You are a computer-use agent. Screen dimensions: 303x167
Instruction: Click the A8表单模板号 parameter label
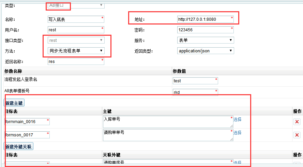click(x=17, y=91)
